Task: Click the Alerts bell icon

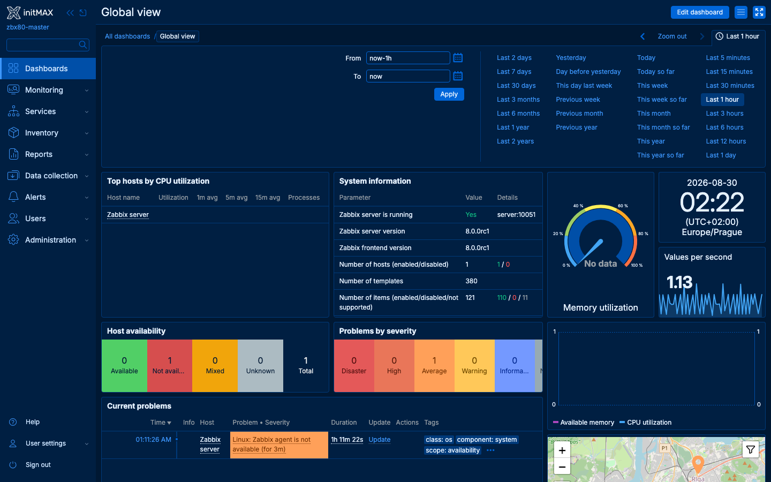Action: (13, 197)
